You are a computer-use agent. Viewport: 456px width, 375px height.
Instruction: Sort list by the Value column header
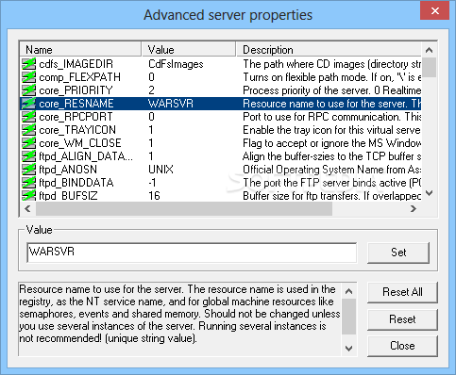[189, 50]
